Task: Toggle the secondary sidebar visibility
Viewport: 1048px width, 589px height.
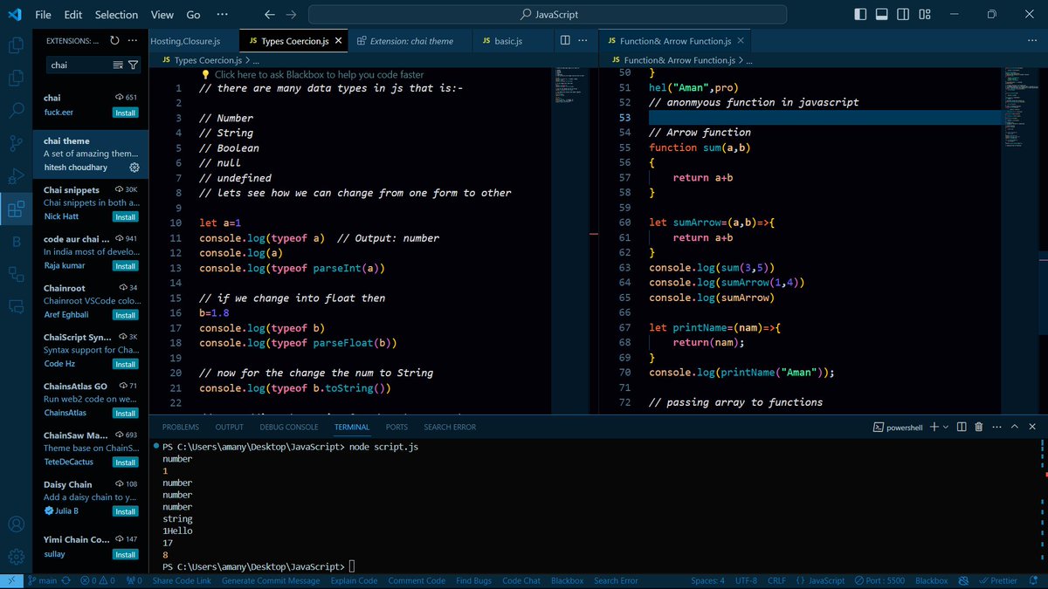Action: pyautogui.click(x=903, y=14)
